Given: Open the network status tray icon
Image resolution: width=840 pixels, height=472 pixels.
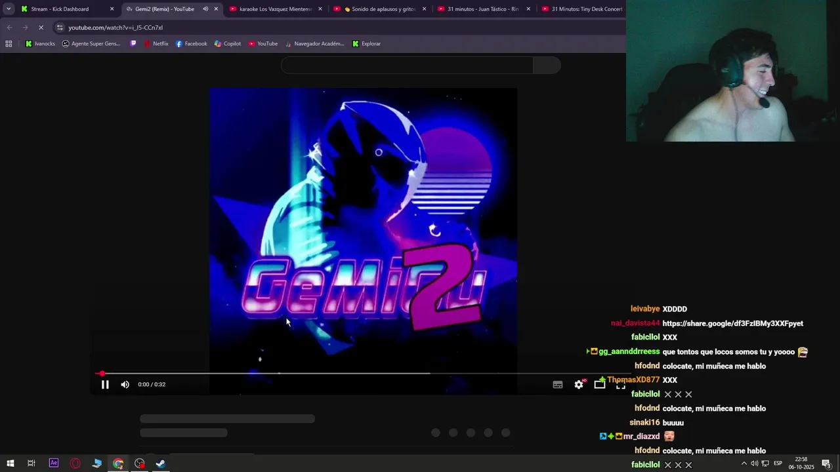Looking at the screenshot, I should (x=765, y=463).
